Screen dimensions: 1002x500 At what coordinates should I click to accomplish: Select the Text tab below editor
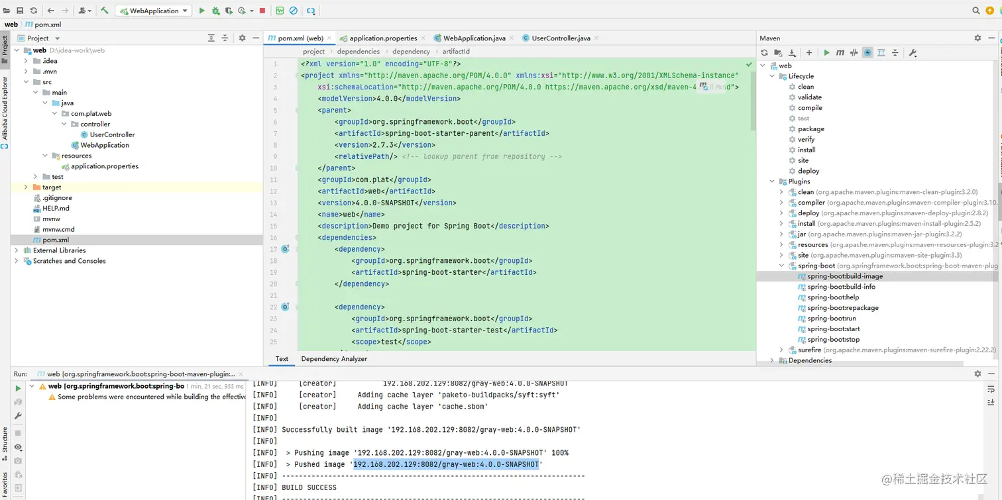click(282, 359)
